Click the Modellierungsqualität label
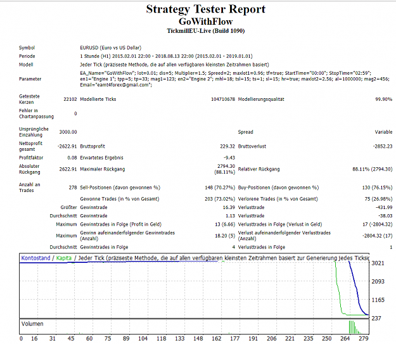396x344 pixels. [261, 99]
